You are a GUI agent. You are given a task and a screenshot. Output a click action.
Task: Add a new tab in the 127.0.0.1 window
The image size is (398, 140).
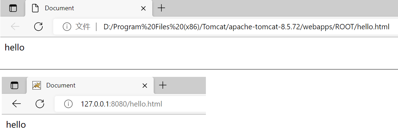tap(163, 85)
